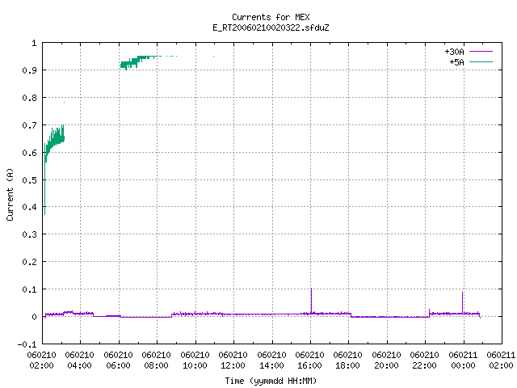Viewport: 517px width, 388px height.
Task: Click the x-axis tick '060211 02:00'
Action: [501, 361]
